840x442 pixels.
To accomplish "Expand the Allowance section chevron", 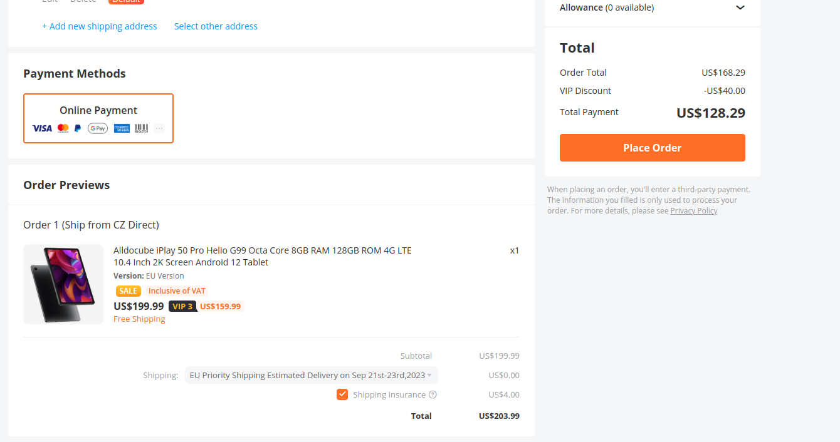I will 740,8.
